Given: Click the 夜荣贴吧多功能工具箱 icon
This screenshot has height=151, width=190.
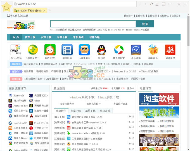Looking at the screenshot, I should [68, 117].
